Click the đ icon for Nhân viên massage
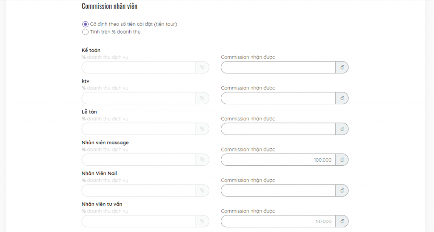The width and height of the screenshot is (434, 232). pos(342,160)
